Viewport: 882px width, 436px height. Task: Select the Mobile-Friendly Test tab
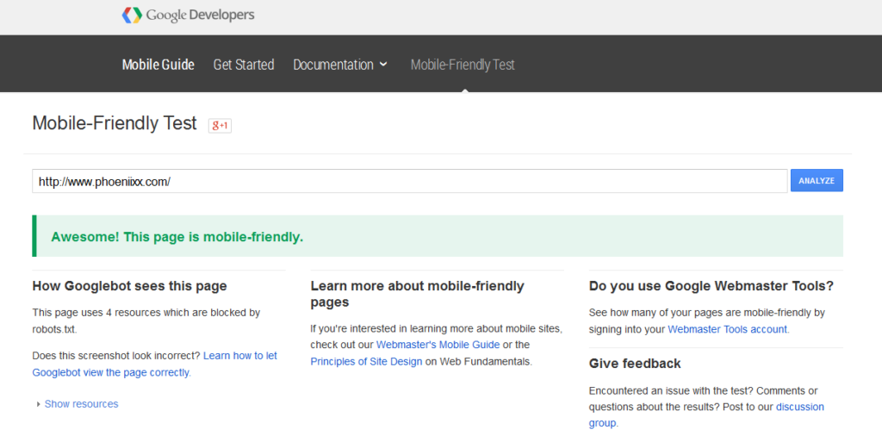tap(463, 65)
